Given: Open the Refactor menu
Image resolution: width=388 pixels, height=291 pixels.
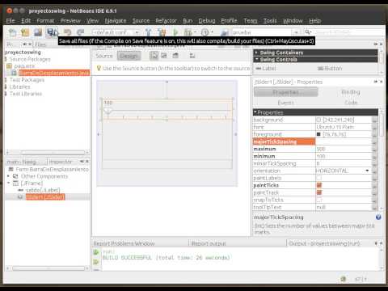Looking at the screenshot, I should pos(166,21).
